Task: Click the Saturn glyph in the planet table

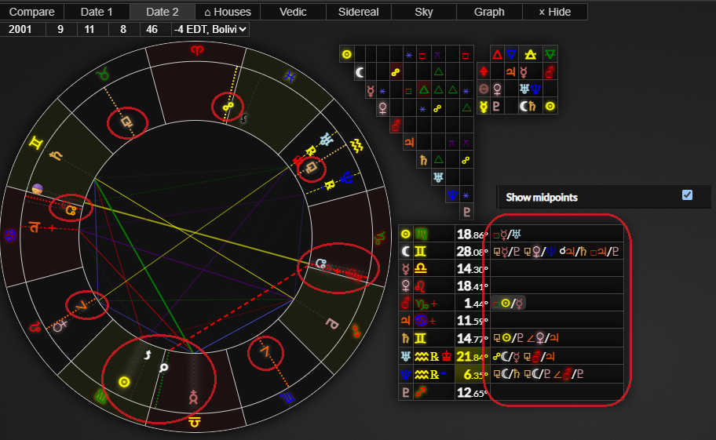Action: pos(406,339)
